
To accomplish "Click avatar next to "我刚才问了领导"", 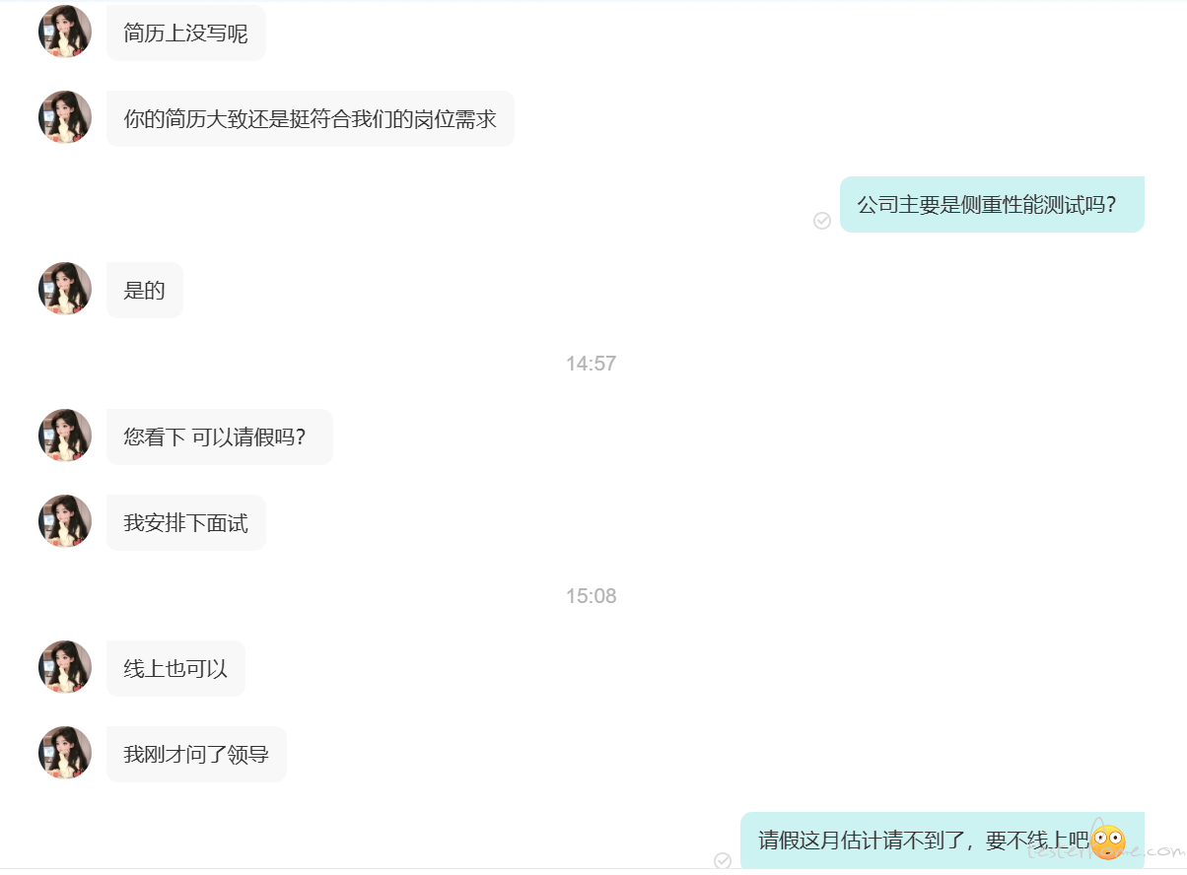I will [x=65, y=753].
